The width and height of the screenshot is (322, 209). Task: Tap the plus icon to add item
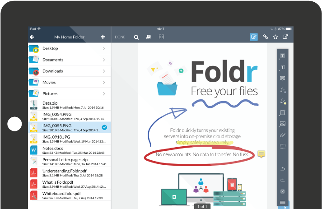click(x=103, y=37)
